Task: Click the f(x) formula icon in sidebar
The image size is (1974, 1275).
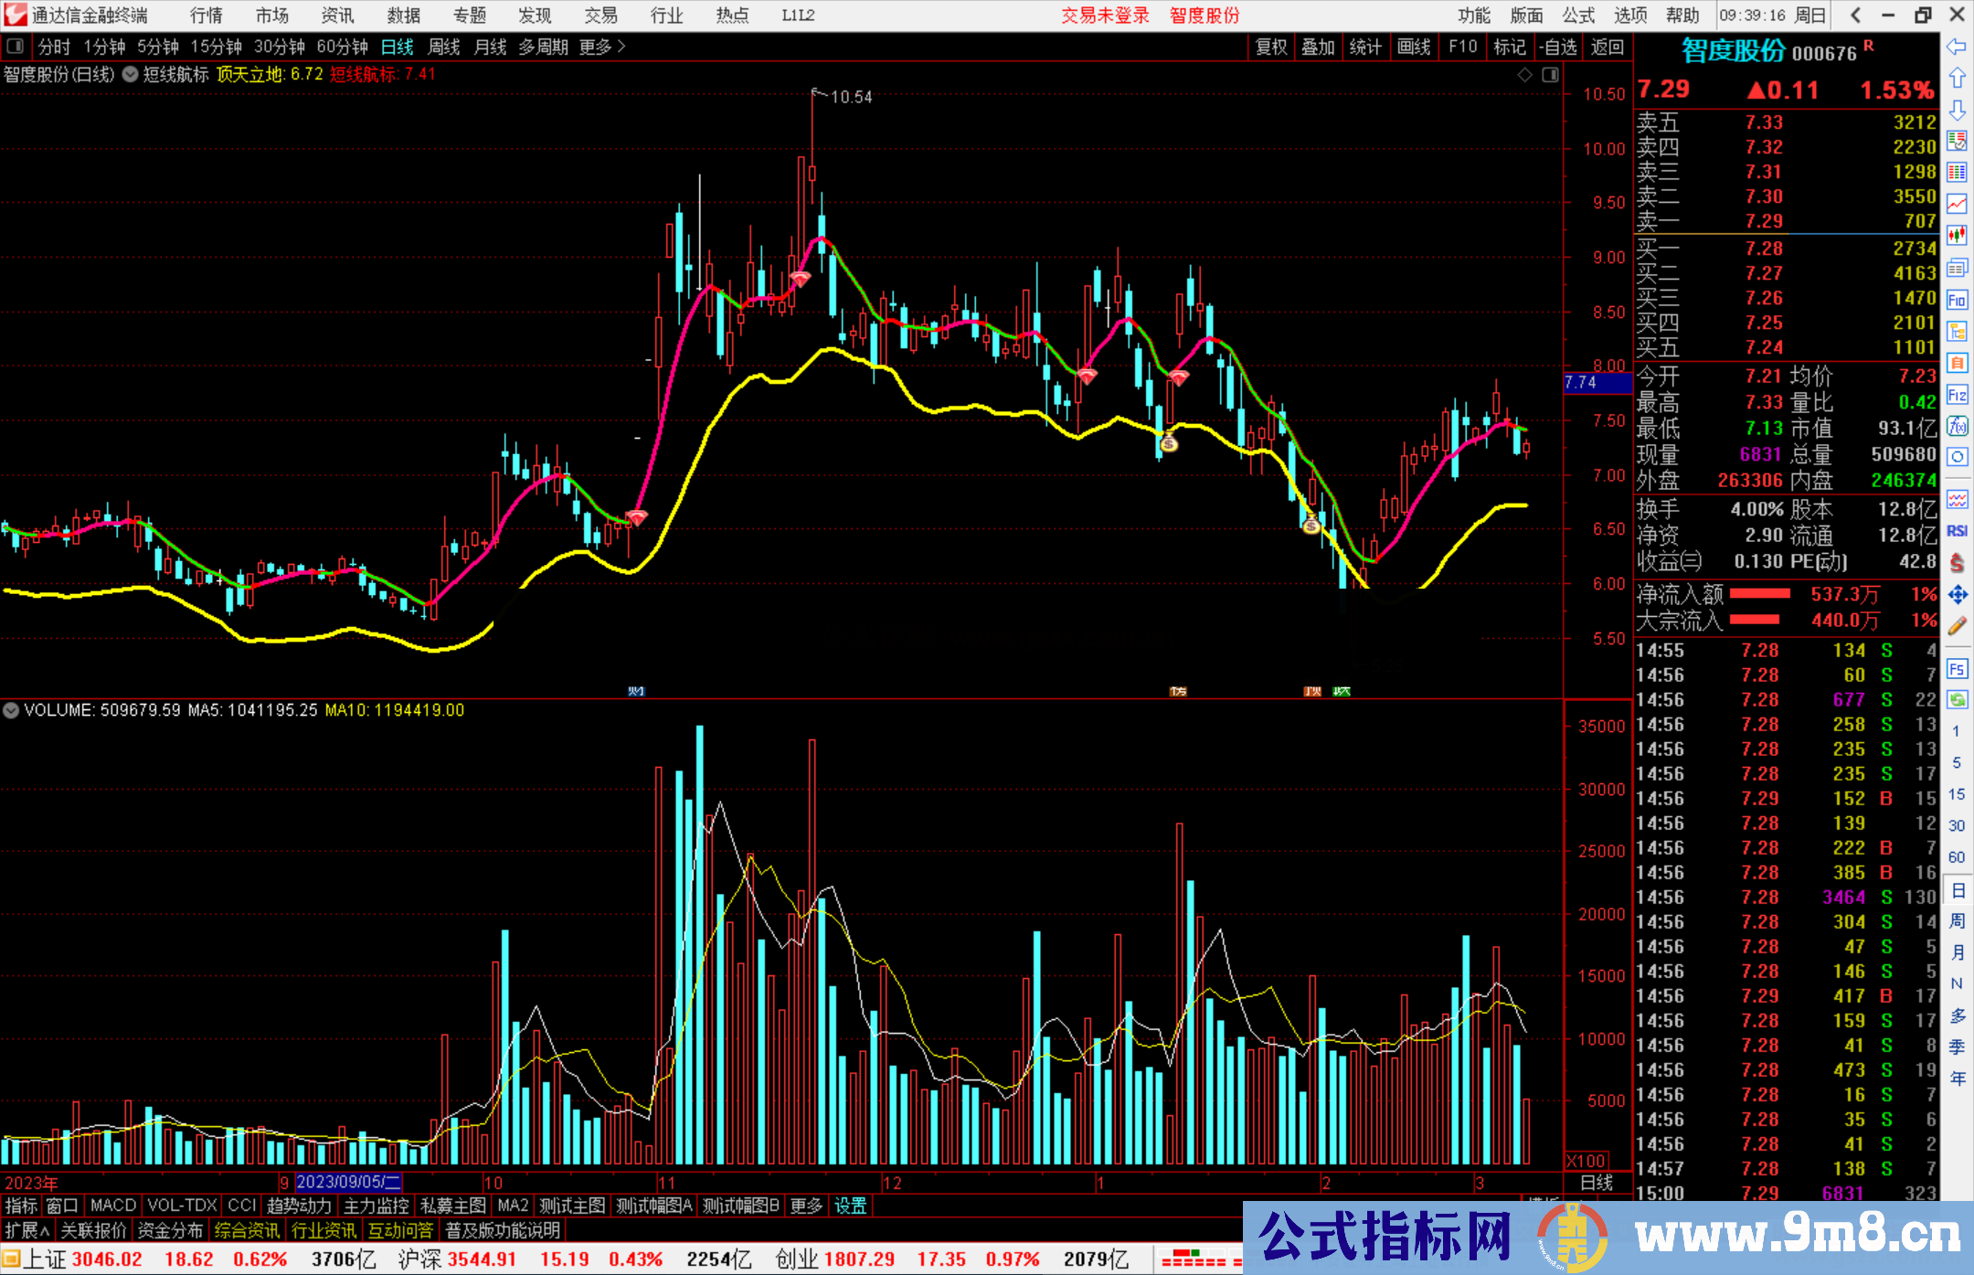Action: click(x=1957, y=426)
